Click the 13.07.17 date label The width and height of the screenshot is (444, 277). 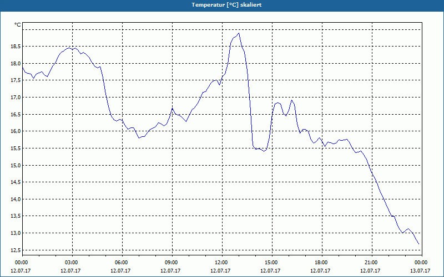[420, 271]
